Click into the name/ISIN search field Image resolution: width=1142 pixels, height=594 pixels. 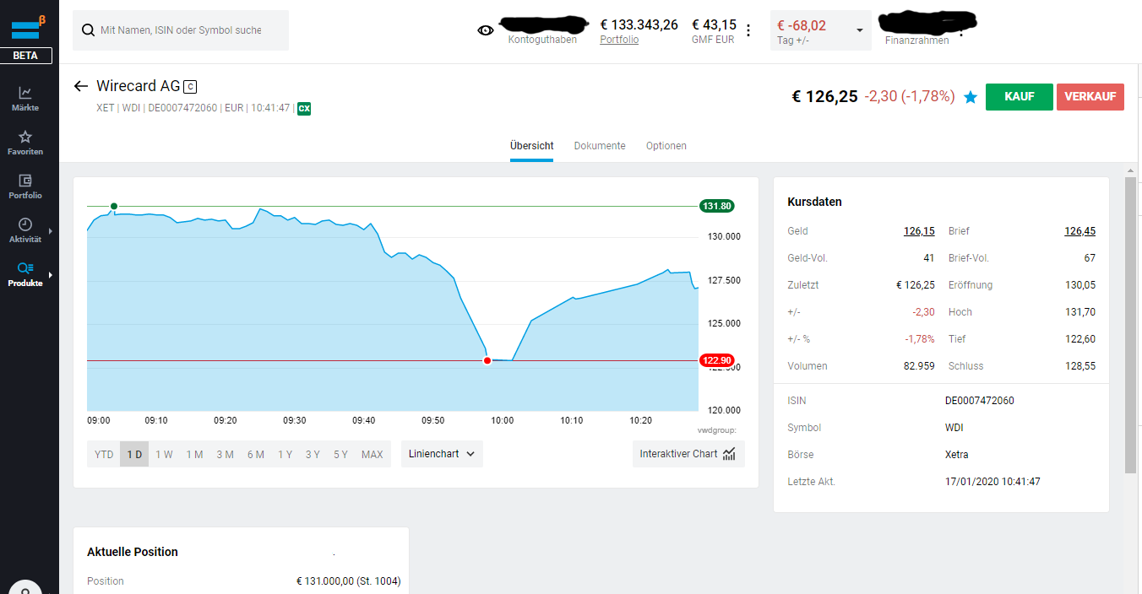186,30
